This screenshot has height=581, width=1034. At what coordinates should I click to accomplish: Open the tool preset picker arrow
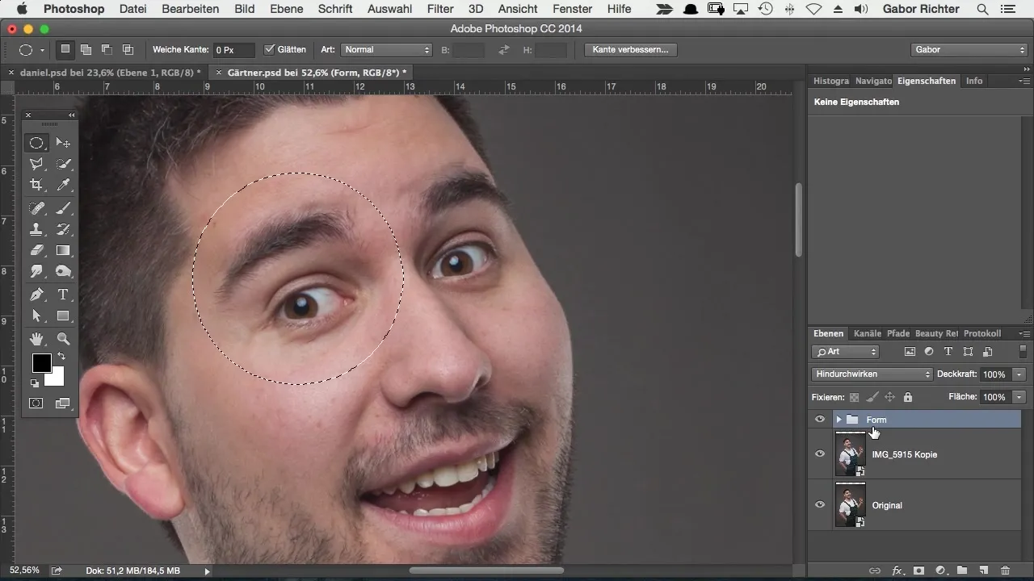click(42, 50)
